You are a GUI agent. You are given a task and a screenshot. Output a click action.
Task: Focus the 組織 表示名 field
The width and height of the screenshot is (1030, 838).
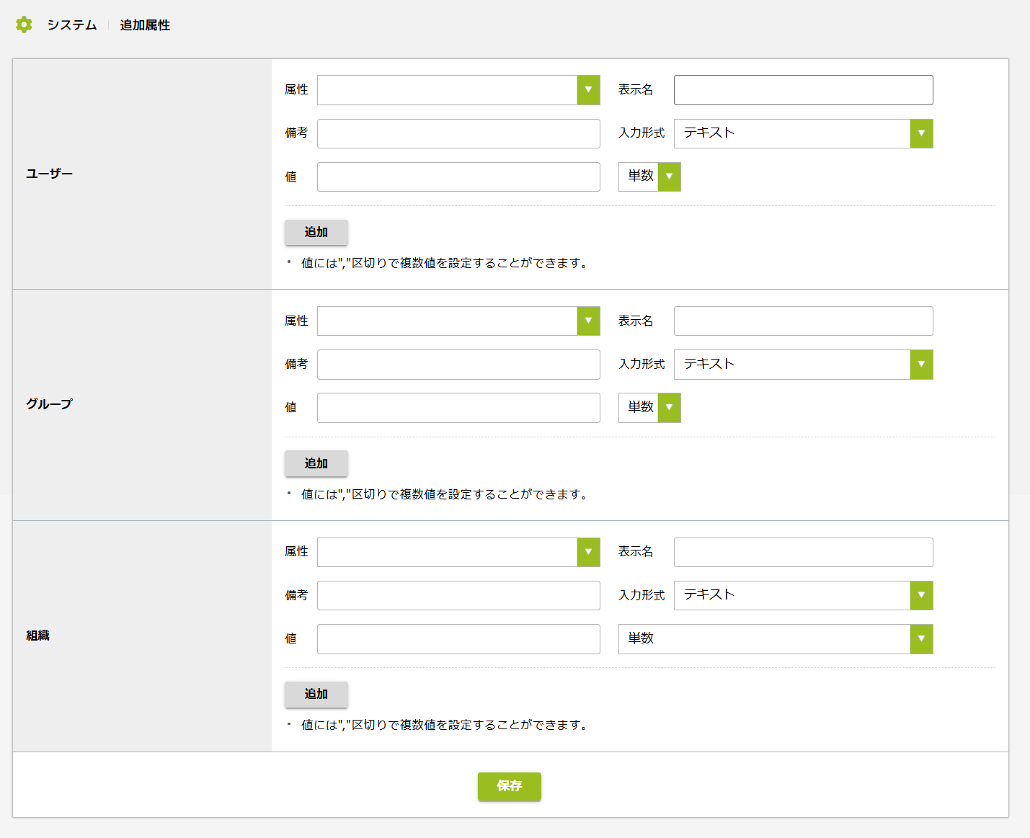click(x=803, y=552)
